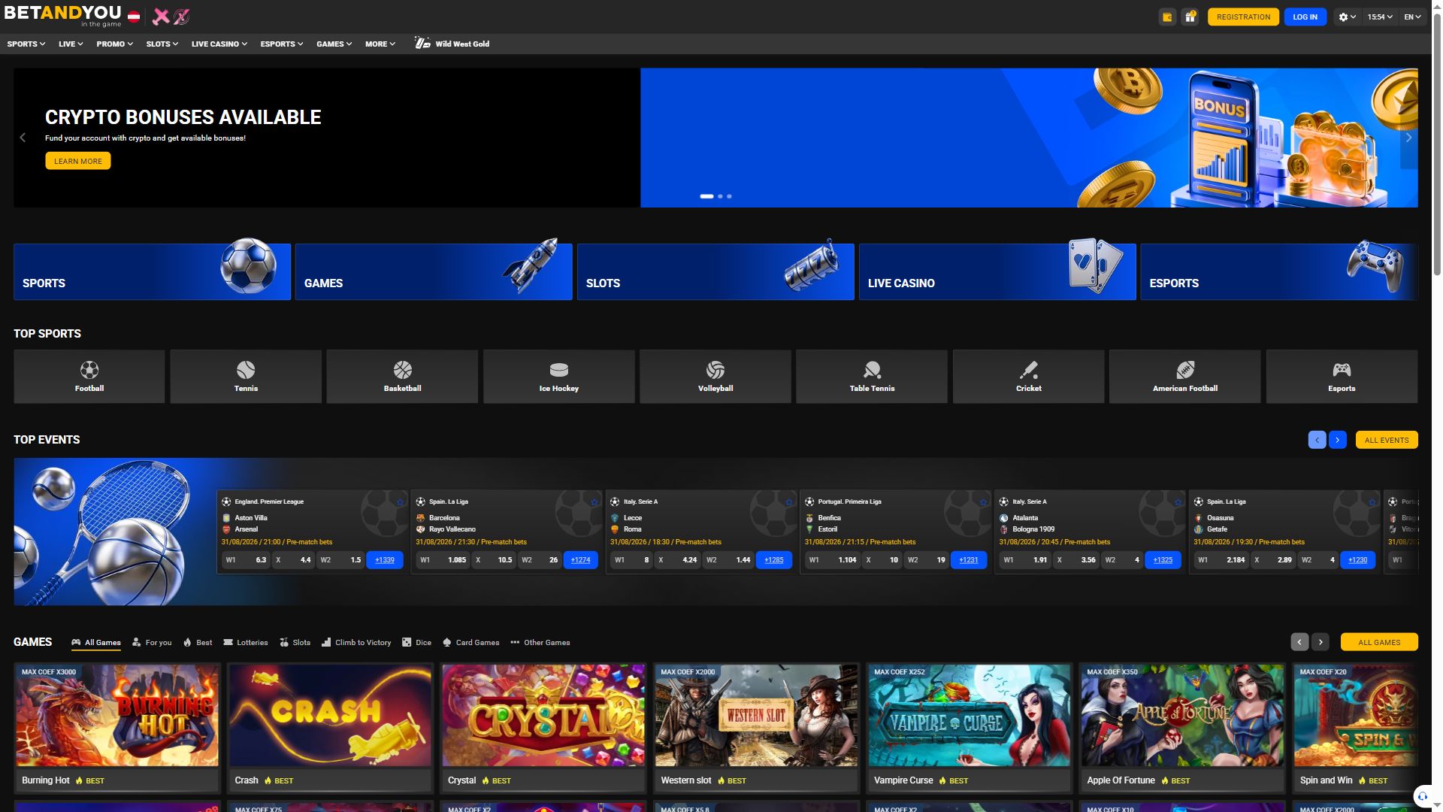Select Ice Hockey in Top Sports
The width and height of the screenshot is (1443, 812).
click(x=559, y=377)
